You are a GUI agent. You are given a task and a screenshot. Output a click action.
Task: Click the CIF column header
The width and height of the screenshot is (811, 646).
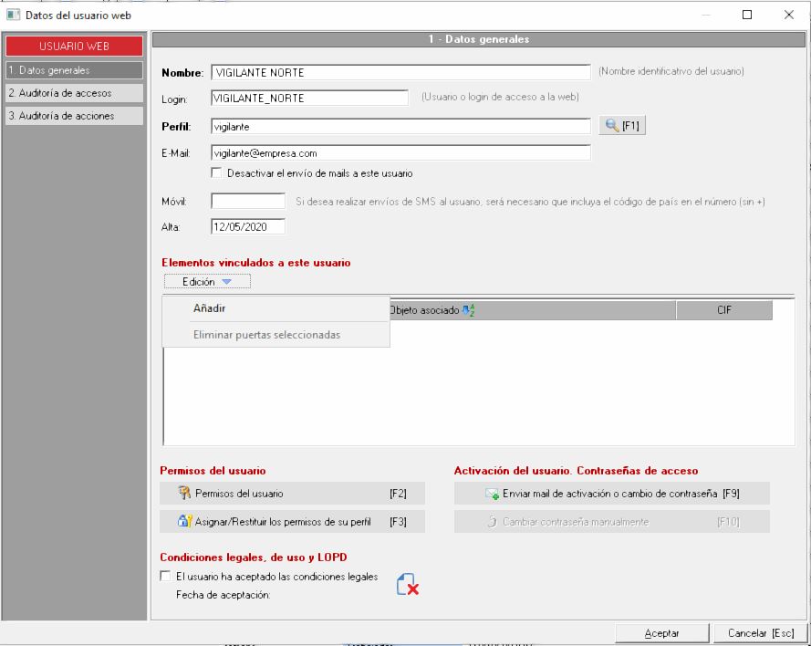(724, 310)
